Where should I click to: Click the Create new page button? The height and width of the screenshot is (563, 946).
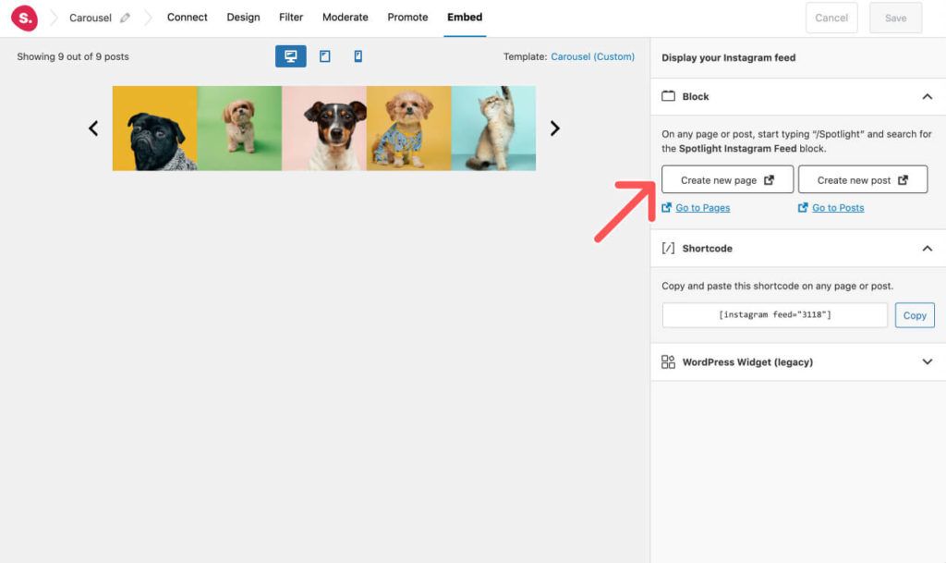(x=726, y=178)
